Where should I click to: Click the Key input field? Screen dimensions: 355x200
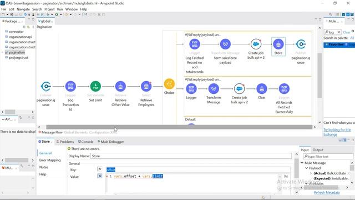click(198, 169)
